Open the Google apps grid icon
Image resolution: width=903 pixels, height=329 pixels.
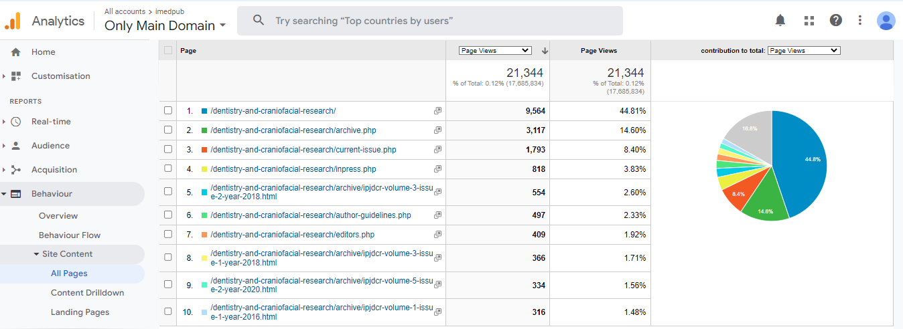click(809, 20)
